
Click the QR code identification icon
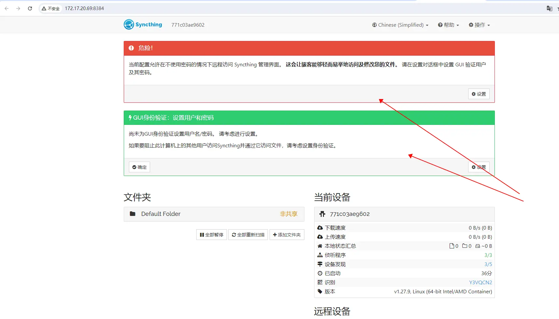tap(320, 283)
